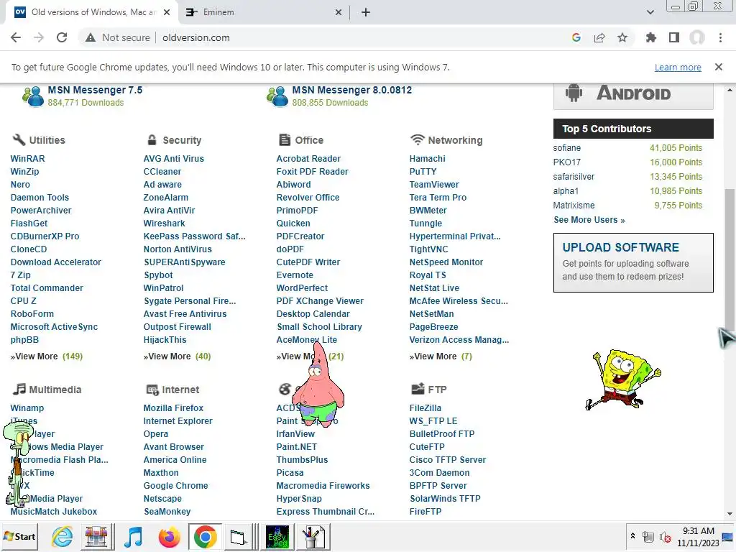Open the tab search dropdown arrow

pyautogui.click(x=650, y=12)
